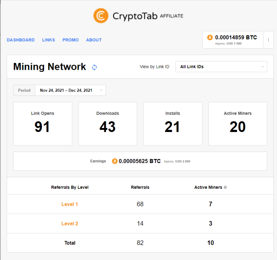Refresh the Mining Network data
This screenshot has height=260, width=277.
pyautogui.click(x=95, y=67)
